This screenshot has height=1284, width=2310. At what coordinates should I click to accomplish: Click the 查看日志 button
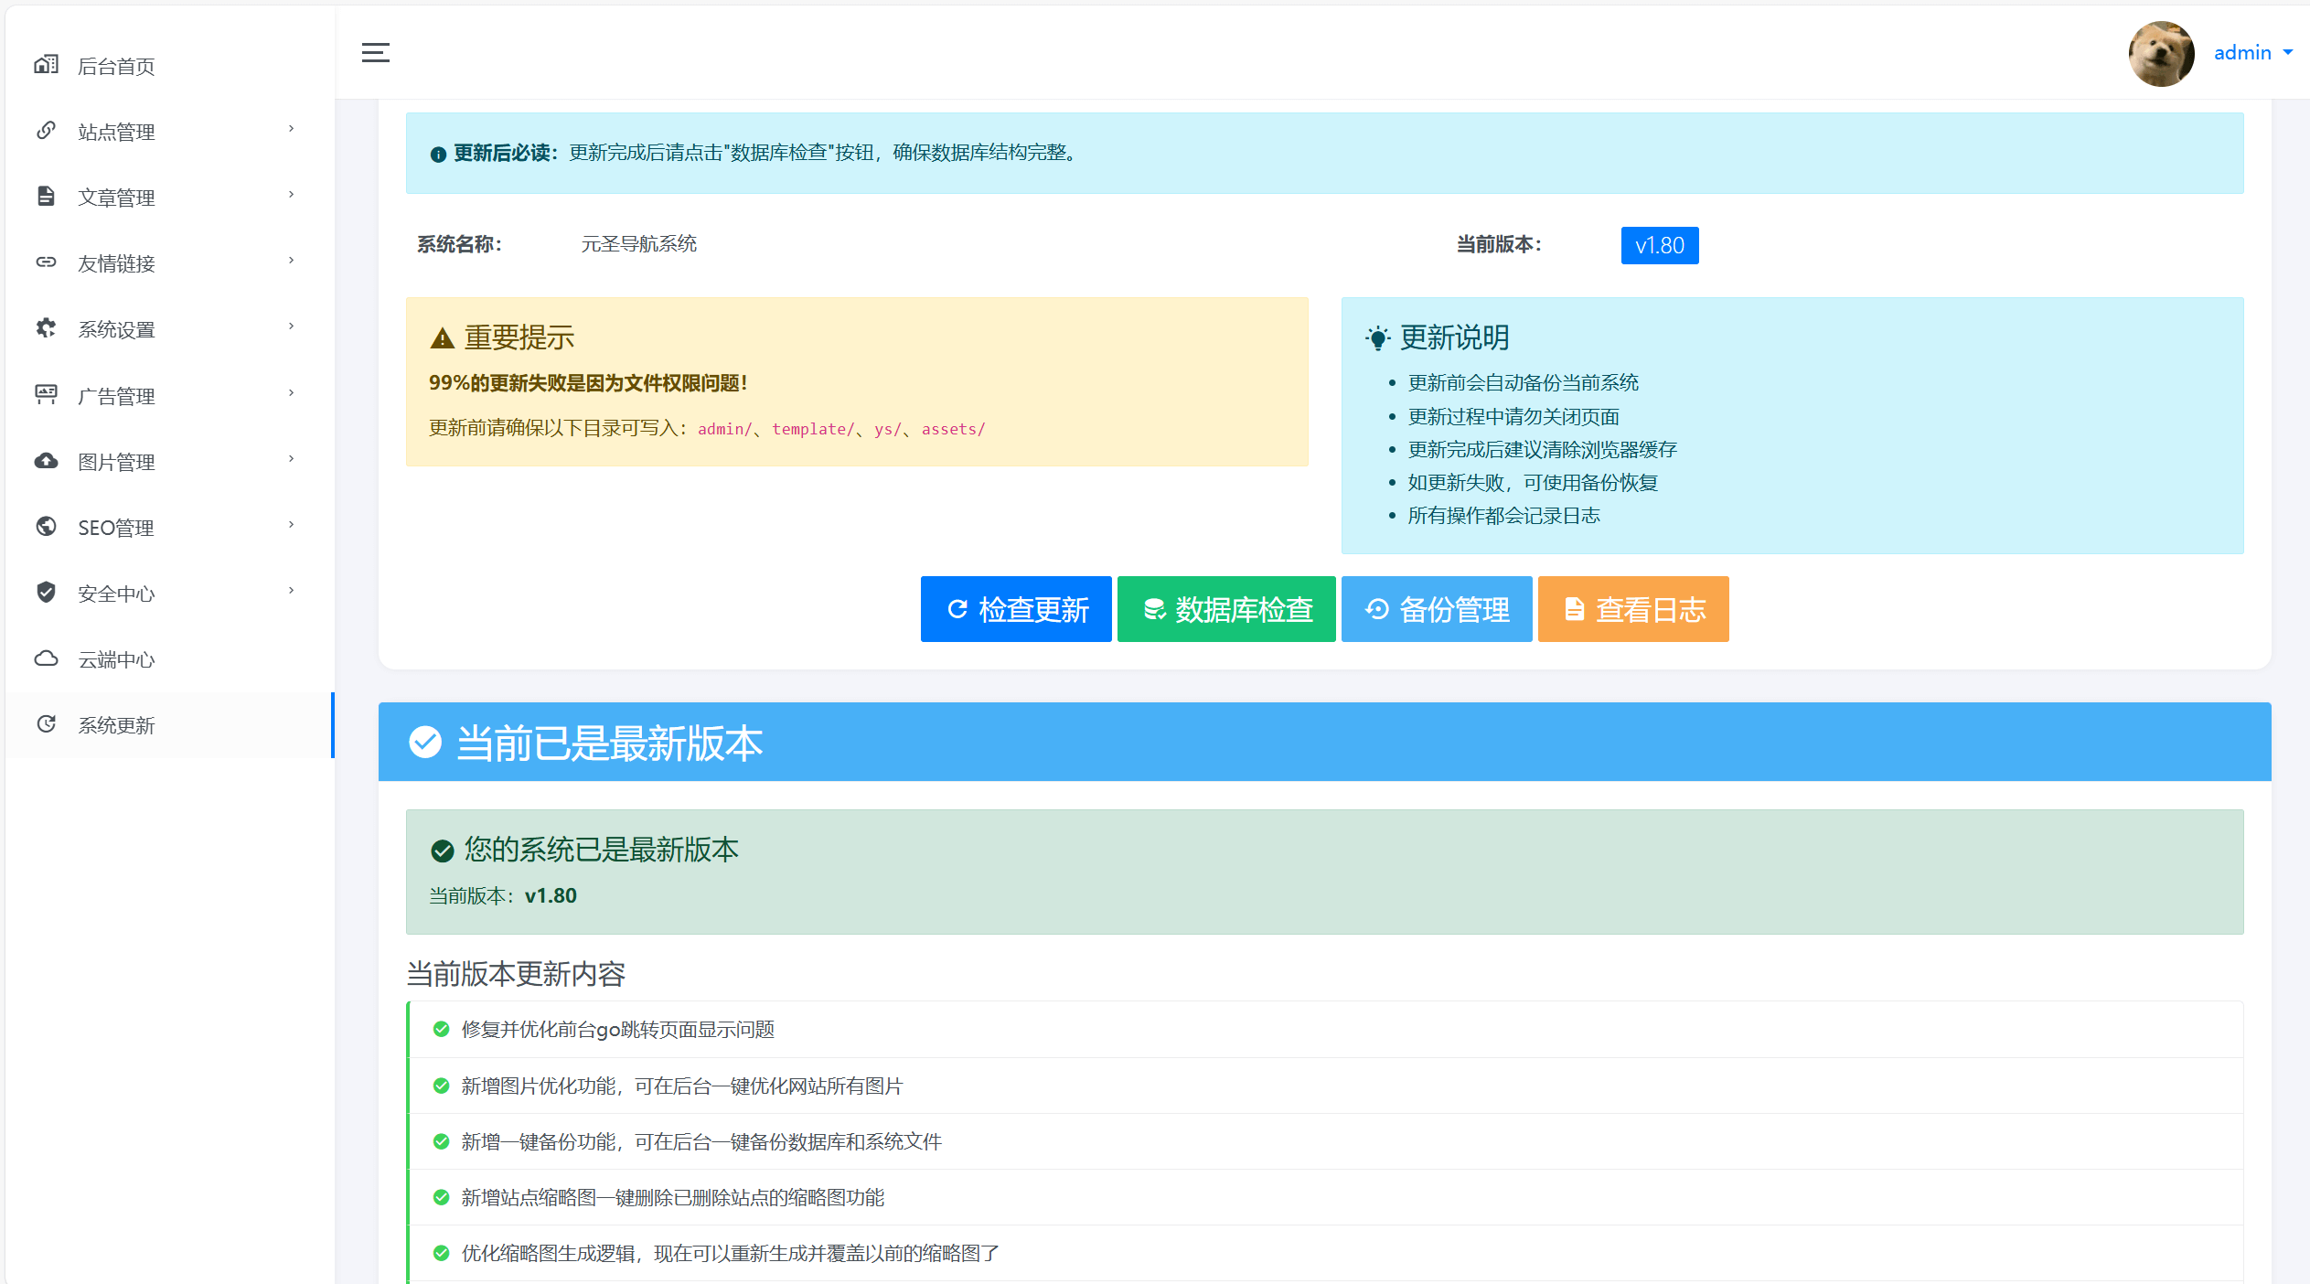1633,609
